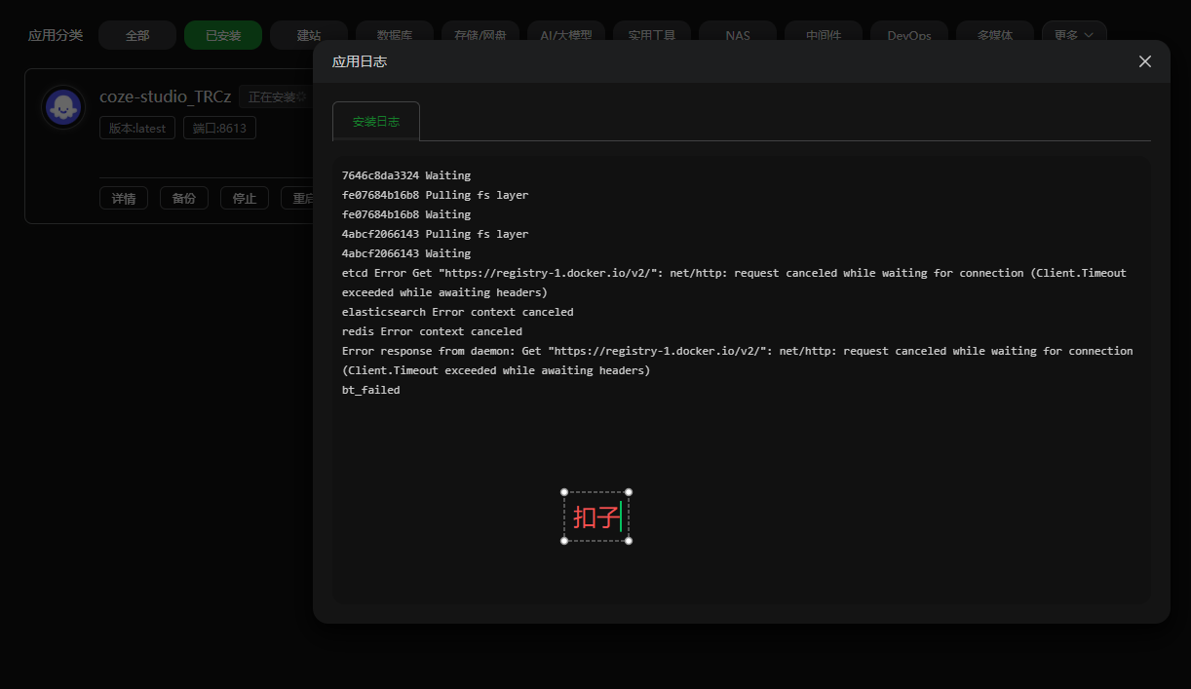Open the 建站 category
This screenshot has height=689, width=1191.
[x=308, y=33]
